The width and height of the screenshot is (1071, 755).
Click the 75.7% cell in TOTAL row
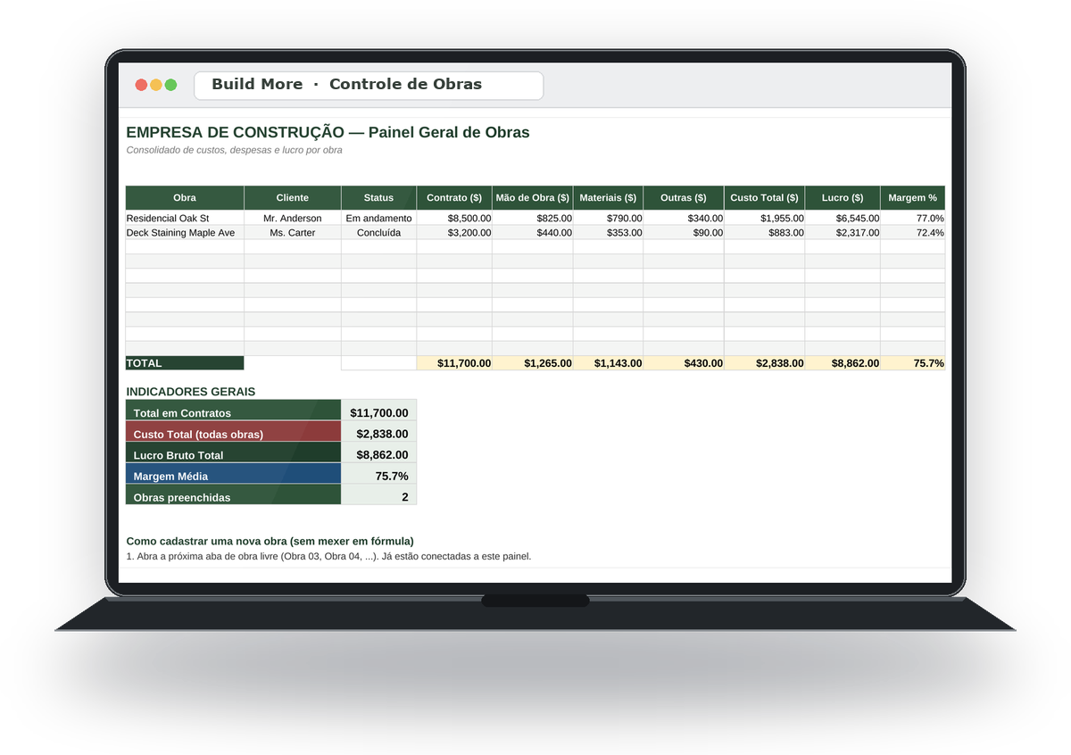(913, 363)
